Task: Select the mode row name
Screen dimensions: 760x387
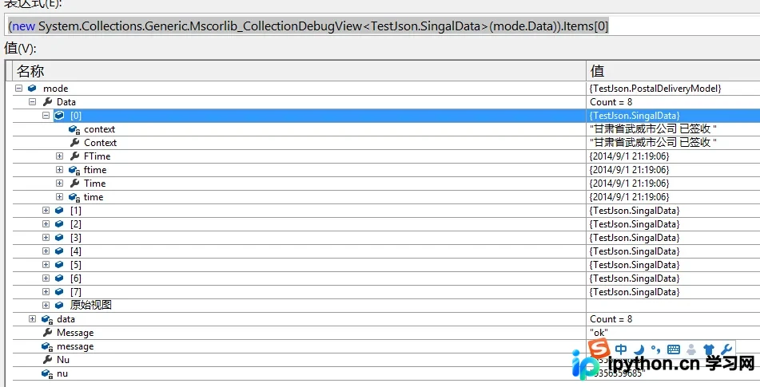Action: click(55, 89)
